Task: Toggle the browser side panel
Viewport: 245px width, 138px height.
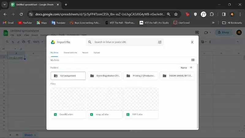Action: 224,14
